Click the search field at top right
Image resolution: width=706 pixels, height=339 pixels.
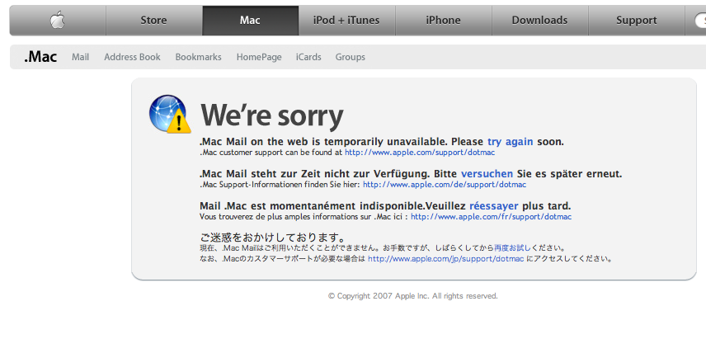tap(700, 21)
